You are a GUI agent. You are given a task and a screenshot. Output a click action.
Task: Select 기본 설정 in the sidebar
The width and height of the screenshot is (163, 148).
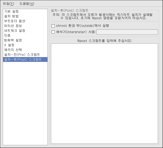point(11,12)
